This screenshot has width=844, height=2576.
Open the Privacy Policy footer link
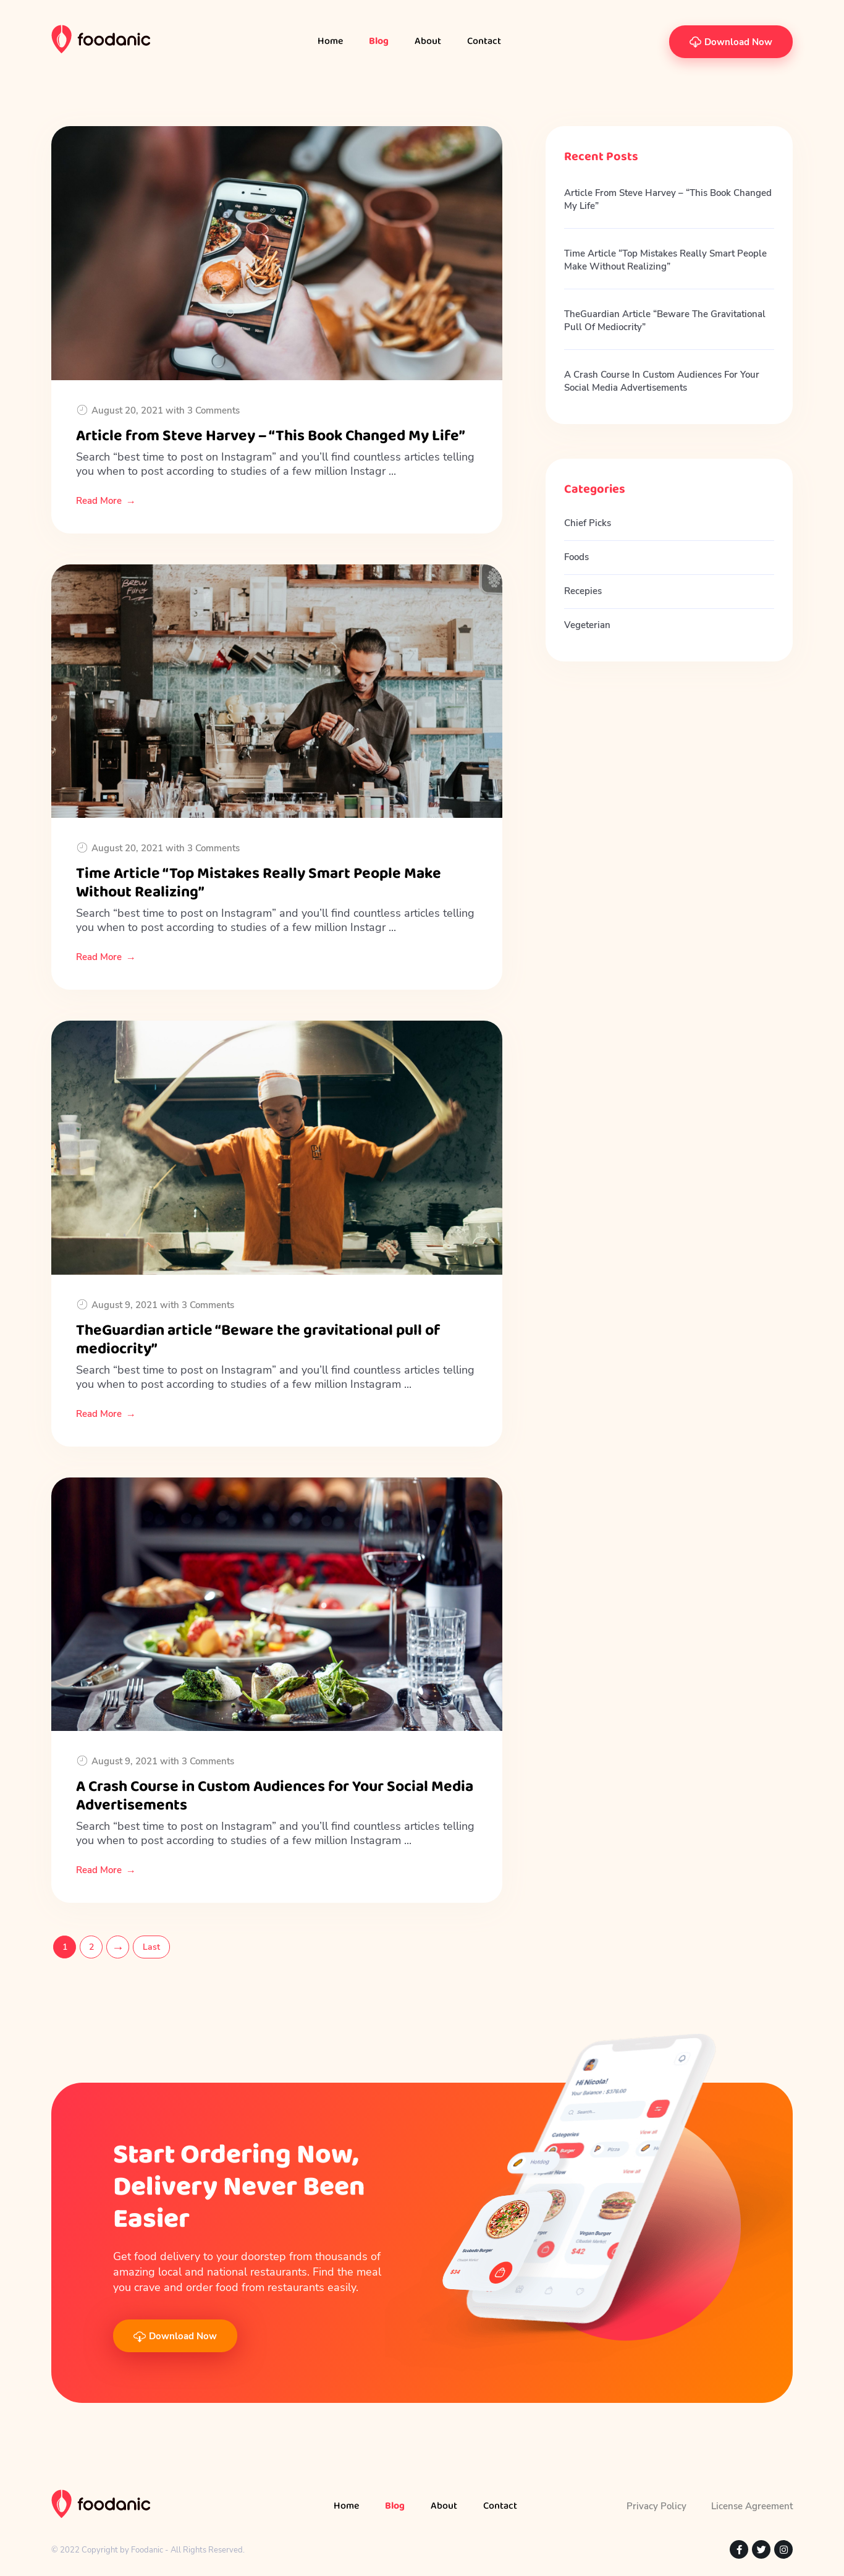pyautogui.click(x=656, y=2506)
